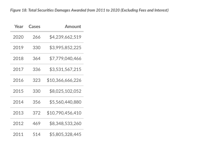The width and height of the screenshot is (219, 162).
Task: Select the $8,025,102,052 amount cell
Action: click(x=65, y=91)
